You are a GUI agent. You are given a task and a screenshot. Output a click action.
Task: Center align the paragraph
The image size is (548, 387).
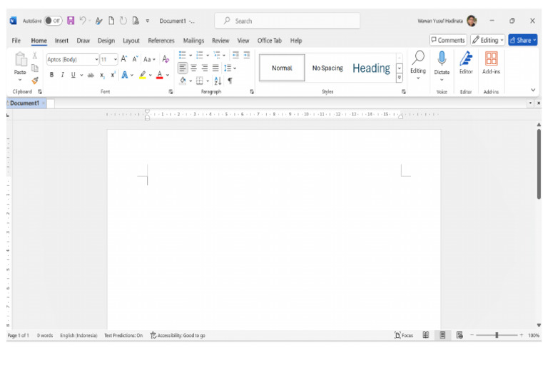pos(193,68)
